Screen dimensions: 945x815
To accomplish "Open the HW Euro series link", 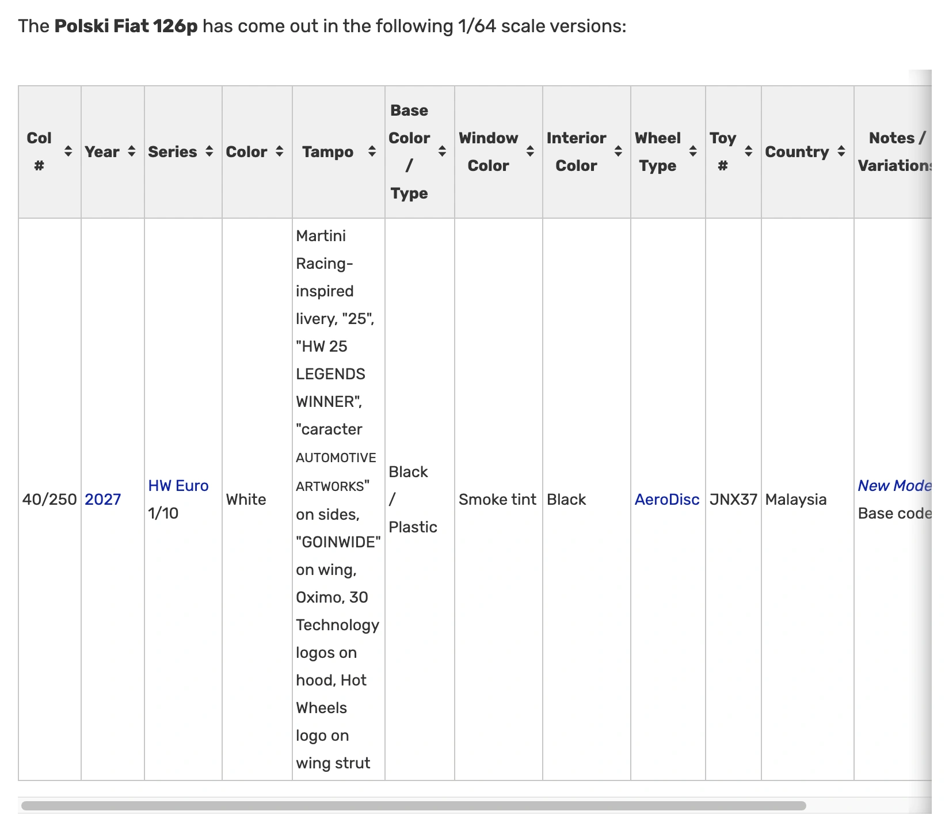I will click(x=178, y=486).
